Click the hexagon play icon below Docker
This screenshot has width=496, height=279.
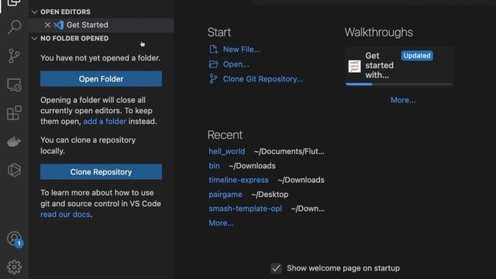click(x=14, y=170)
